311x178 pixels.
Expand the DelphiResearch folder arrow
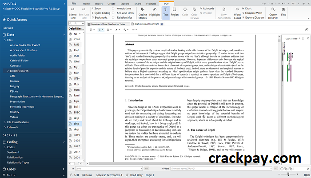[x=8, y=71]
